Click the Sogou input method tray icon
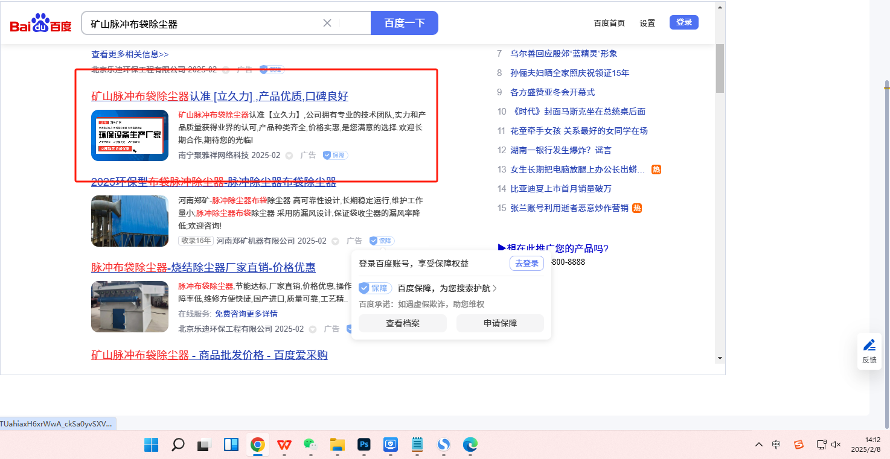The image size is (890, 459). coord(798,445)
